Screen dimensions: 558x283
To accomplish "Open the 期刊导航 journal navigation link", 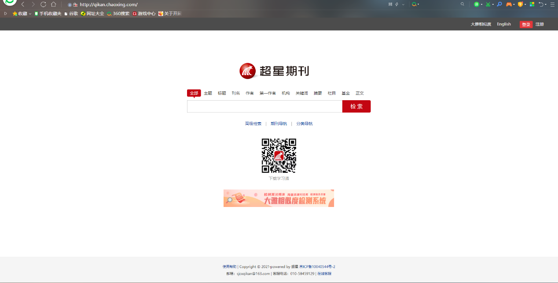I will click(x=279, y=124).
